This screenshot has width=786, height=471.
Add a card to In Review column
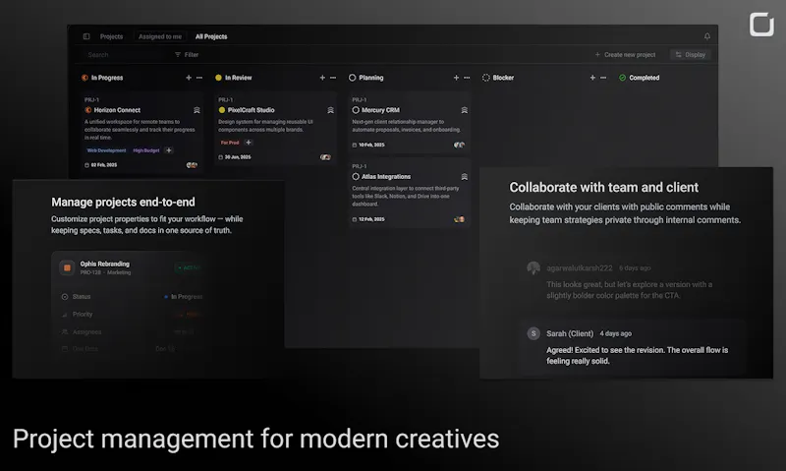[x=322, y=78]
